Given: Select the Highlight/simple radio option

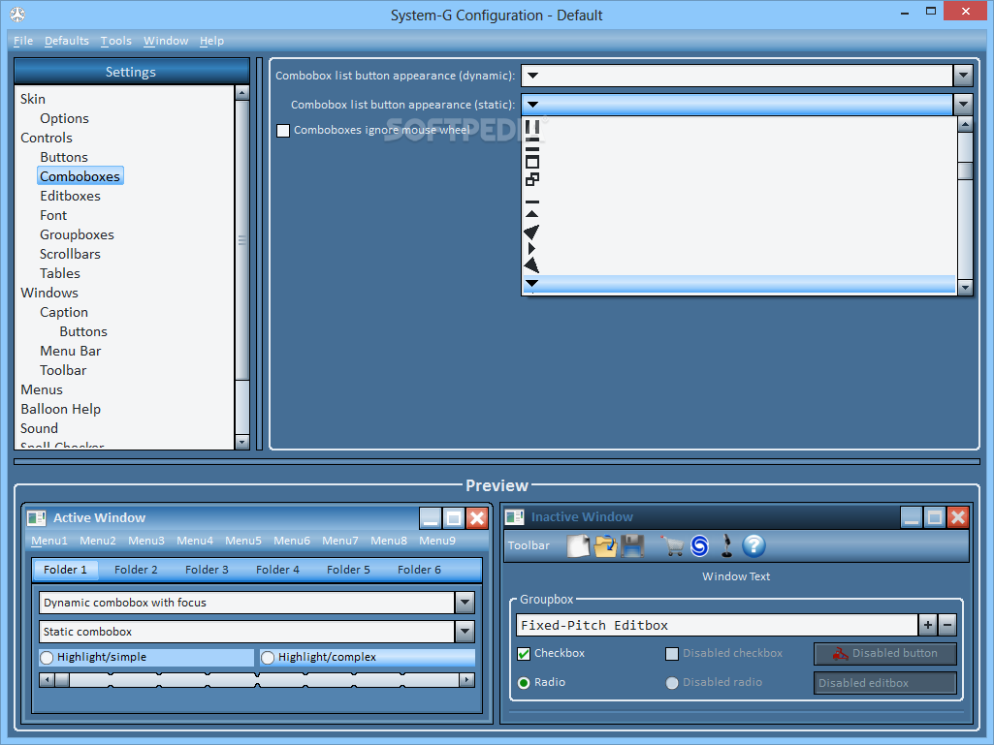Looking at the screenshot, I should pyautogui.click(x=47, y=658).
